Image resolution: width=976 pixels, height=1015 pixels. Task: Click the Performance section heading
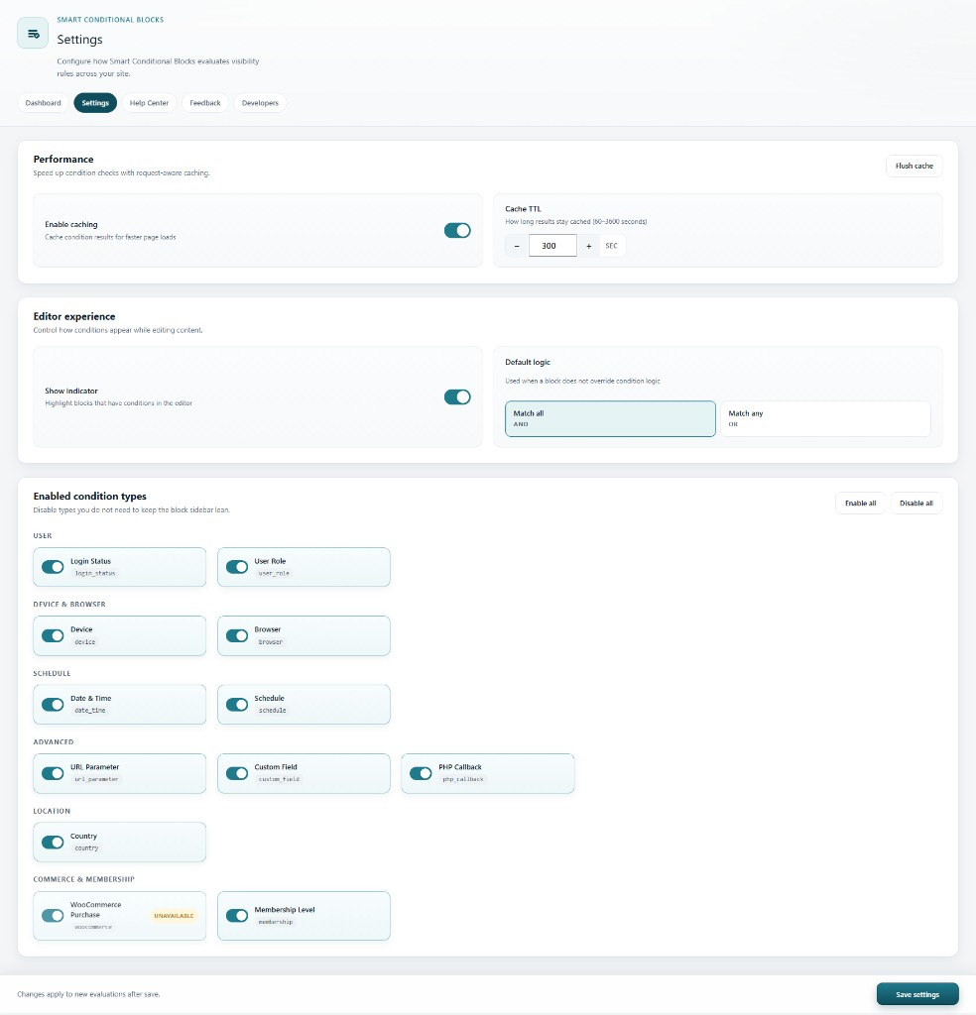pyautogui.click(x=63, y=160)
